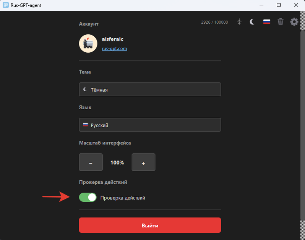Open settings via the gear icon
The image size is (305, 240).
(294, 22)
